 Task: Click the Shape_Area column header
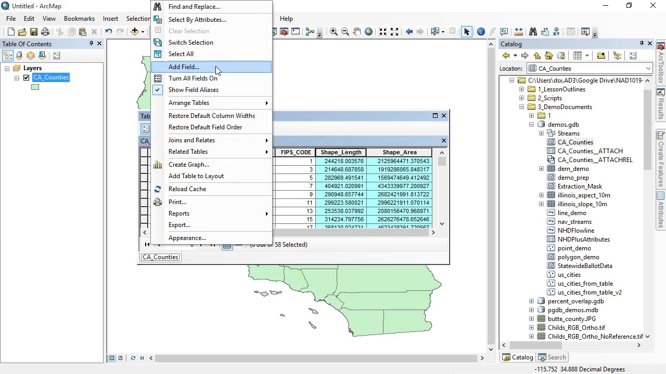pos(400,152)
